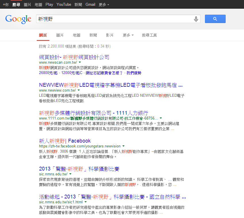Click the microphone voice search icon
The width and height of the screenshot is (244, 218).
pos(196,19)
